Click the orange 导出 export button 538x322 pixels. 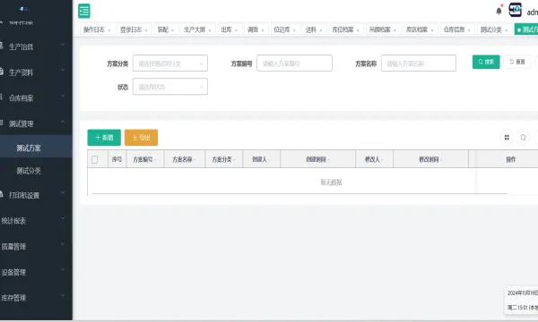click(x=141, y=138)
